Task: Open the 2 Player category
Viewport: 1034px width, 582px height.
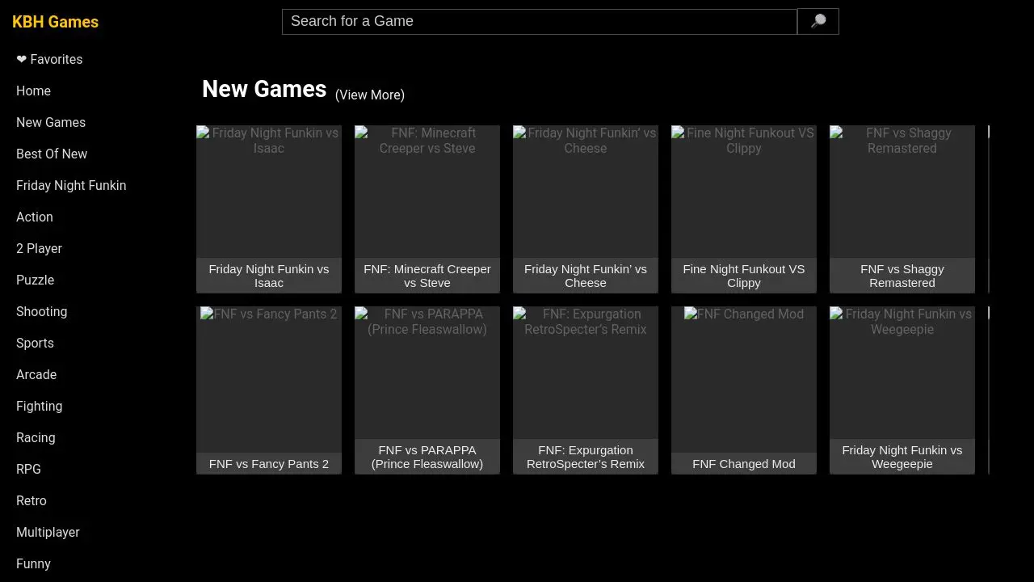Action: pos(39,248)
